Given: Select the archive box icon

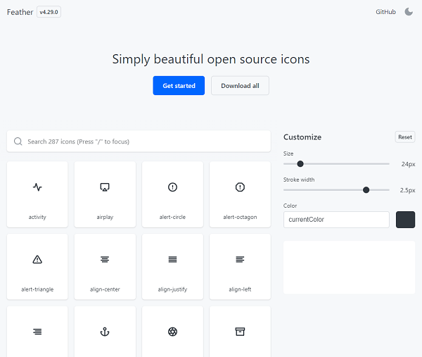Looking at the screenshot, I should (x=240, y=332).
